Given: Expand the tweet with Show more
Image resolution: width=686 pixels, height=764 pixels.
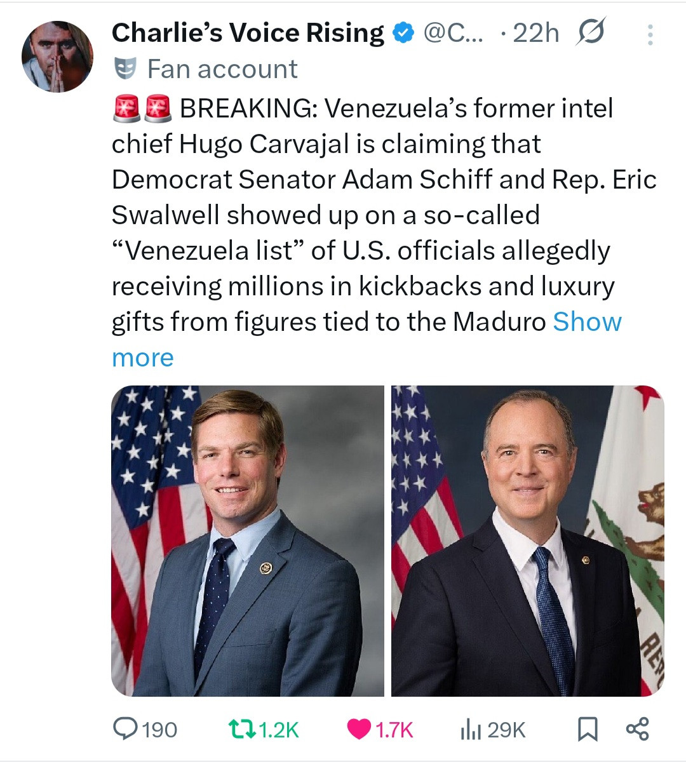Looking at the screenshot, I should (x=587, y=322).
